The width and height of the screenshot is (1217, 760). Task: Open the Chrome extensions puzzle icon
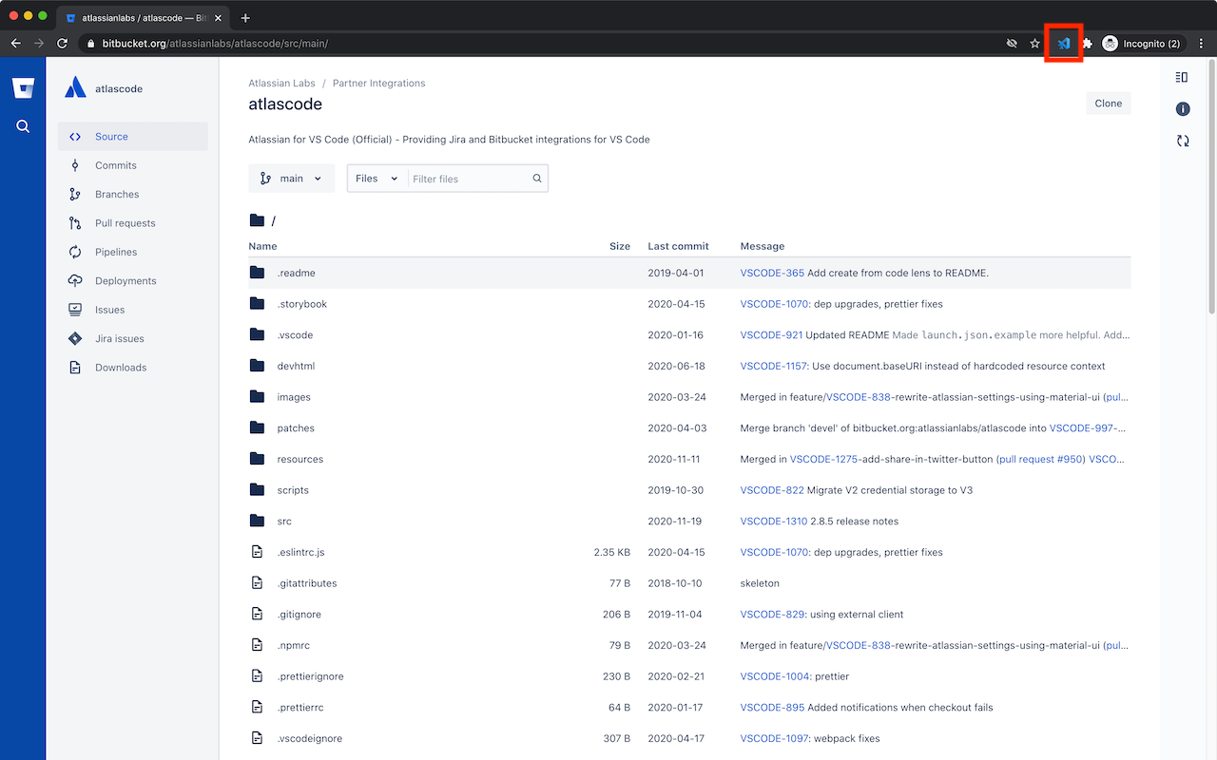click(1088, 44)
